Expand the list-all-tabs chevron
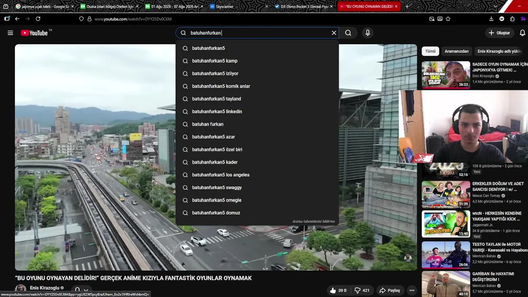Screen dimensions: 528x297 point(495,7)
